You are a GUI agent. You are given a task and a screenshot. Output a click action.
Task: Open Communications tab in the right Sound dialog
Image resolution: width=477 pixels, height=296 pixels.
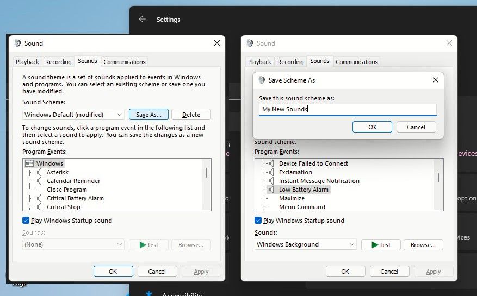tap(357, 62)
